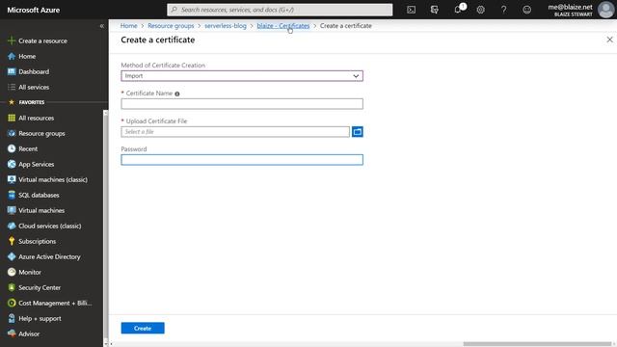
Task: Click the Home house icon in sidebar
Action: pyautogui.click(x=12, y=56)
